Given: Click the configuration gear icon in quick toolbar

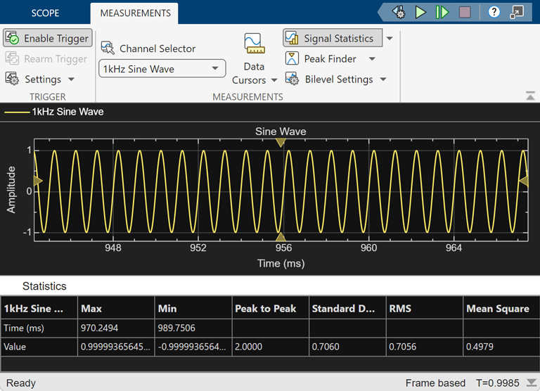Looking at the screenshot, I should click(x=399, y=12).
